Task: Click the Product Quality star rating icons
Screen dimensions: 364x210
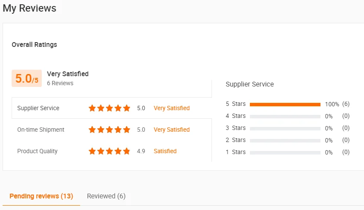Action: click(109, 151)
